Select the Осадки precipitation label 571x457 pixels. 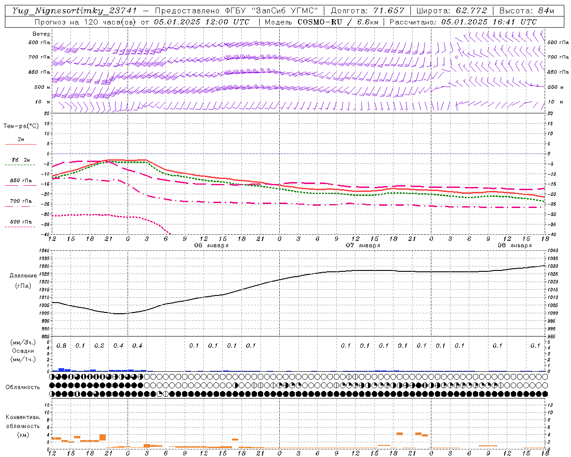pyautogui.click(x=23, y=351)
